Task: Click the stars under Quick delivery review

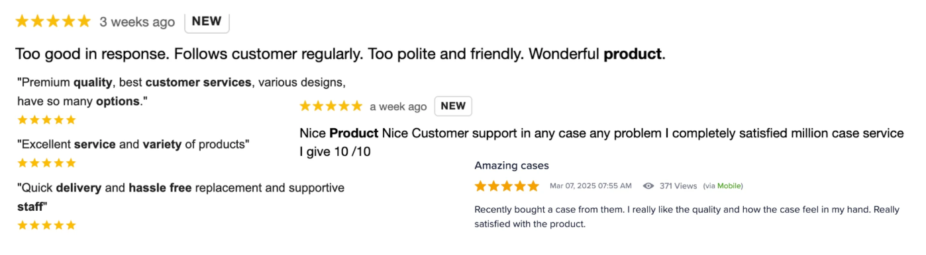Action: tap(47, 225)
